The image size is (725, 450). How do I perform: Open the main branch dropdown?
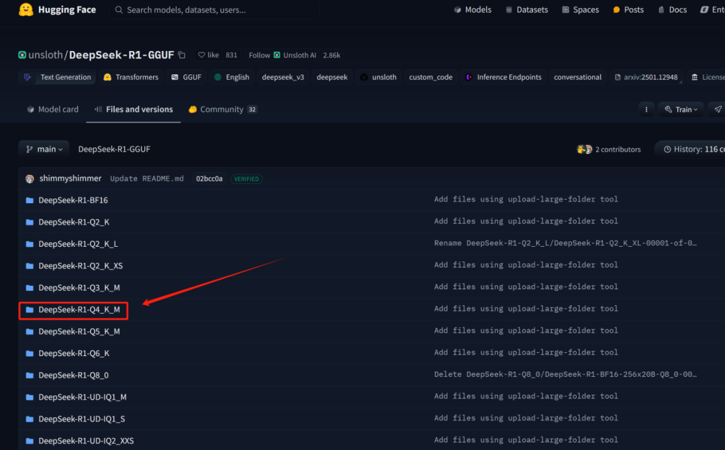click(44, 150)
